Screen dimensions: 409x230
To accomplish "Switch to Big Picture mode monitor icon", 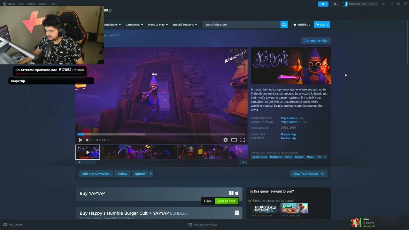I will coord(384,4).
